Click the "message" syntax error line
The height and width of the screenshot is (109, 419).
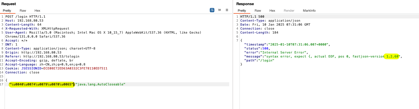coord(323,56)
